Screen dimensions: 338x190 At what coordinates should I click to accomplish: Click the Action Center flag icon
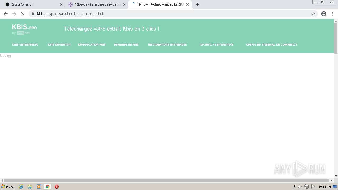313,187
